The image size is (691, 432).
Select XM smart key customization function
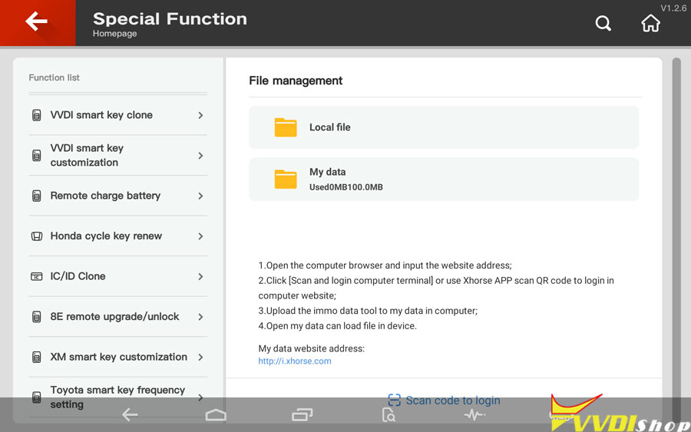[x=118, y=357]
